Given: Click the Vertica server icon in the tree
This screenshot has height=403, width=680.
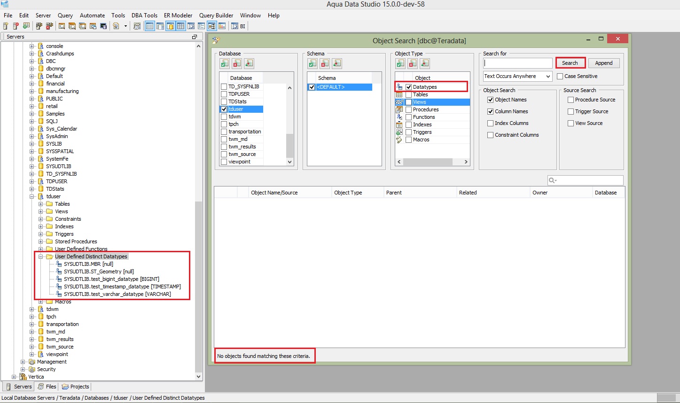Looking at the screenshot, I should click(x=23, y=377).
